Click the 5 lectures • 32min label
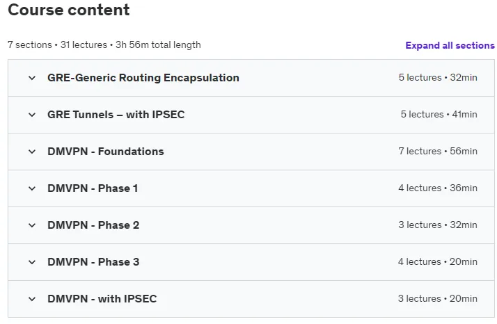 (438, 77)
